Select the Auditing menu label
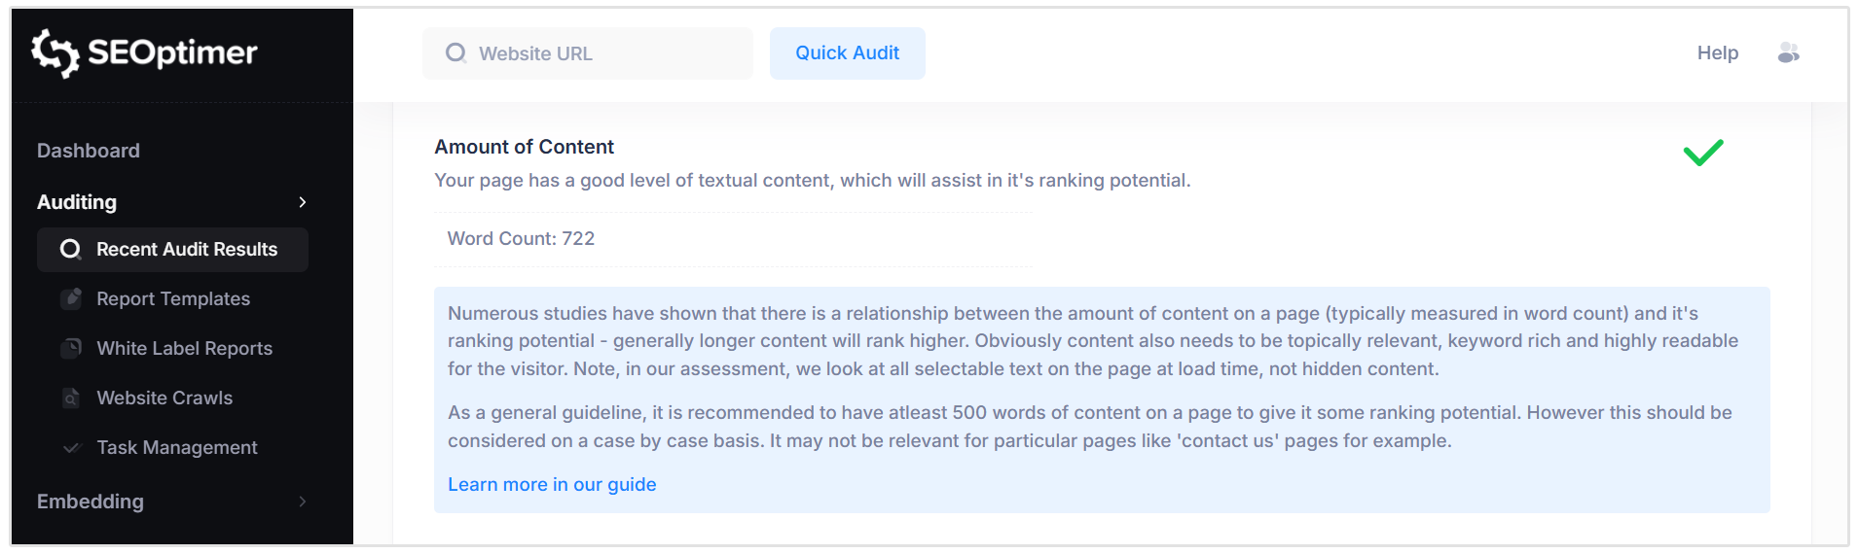1859x554 pixels. pyautogui.click(x=77, y=202)
